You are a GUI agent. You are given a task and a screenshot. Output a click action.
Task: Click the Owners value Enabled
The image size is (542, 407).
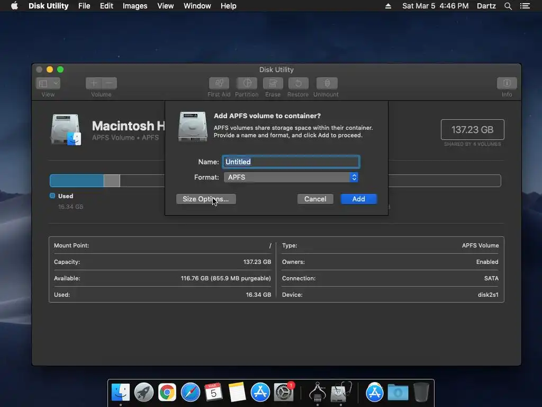[487, 262]
